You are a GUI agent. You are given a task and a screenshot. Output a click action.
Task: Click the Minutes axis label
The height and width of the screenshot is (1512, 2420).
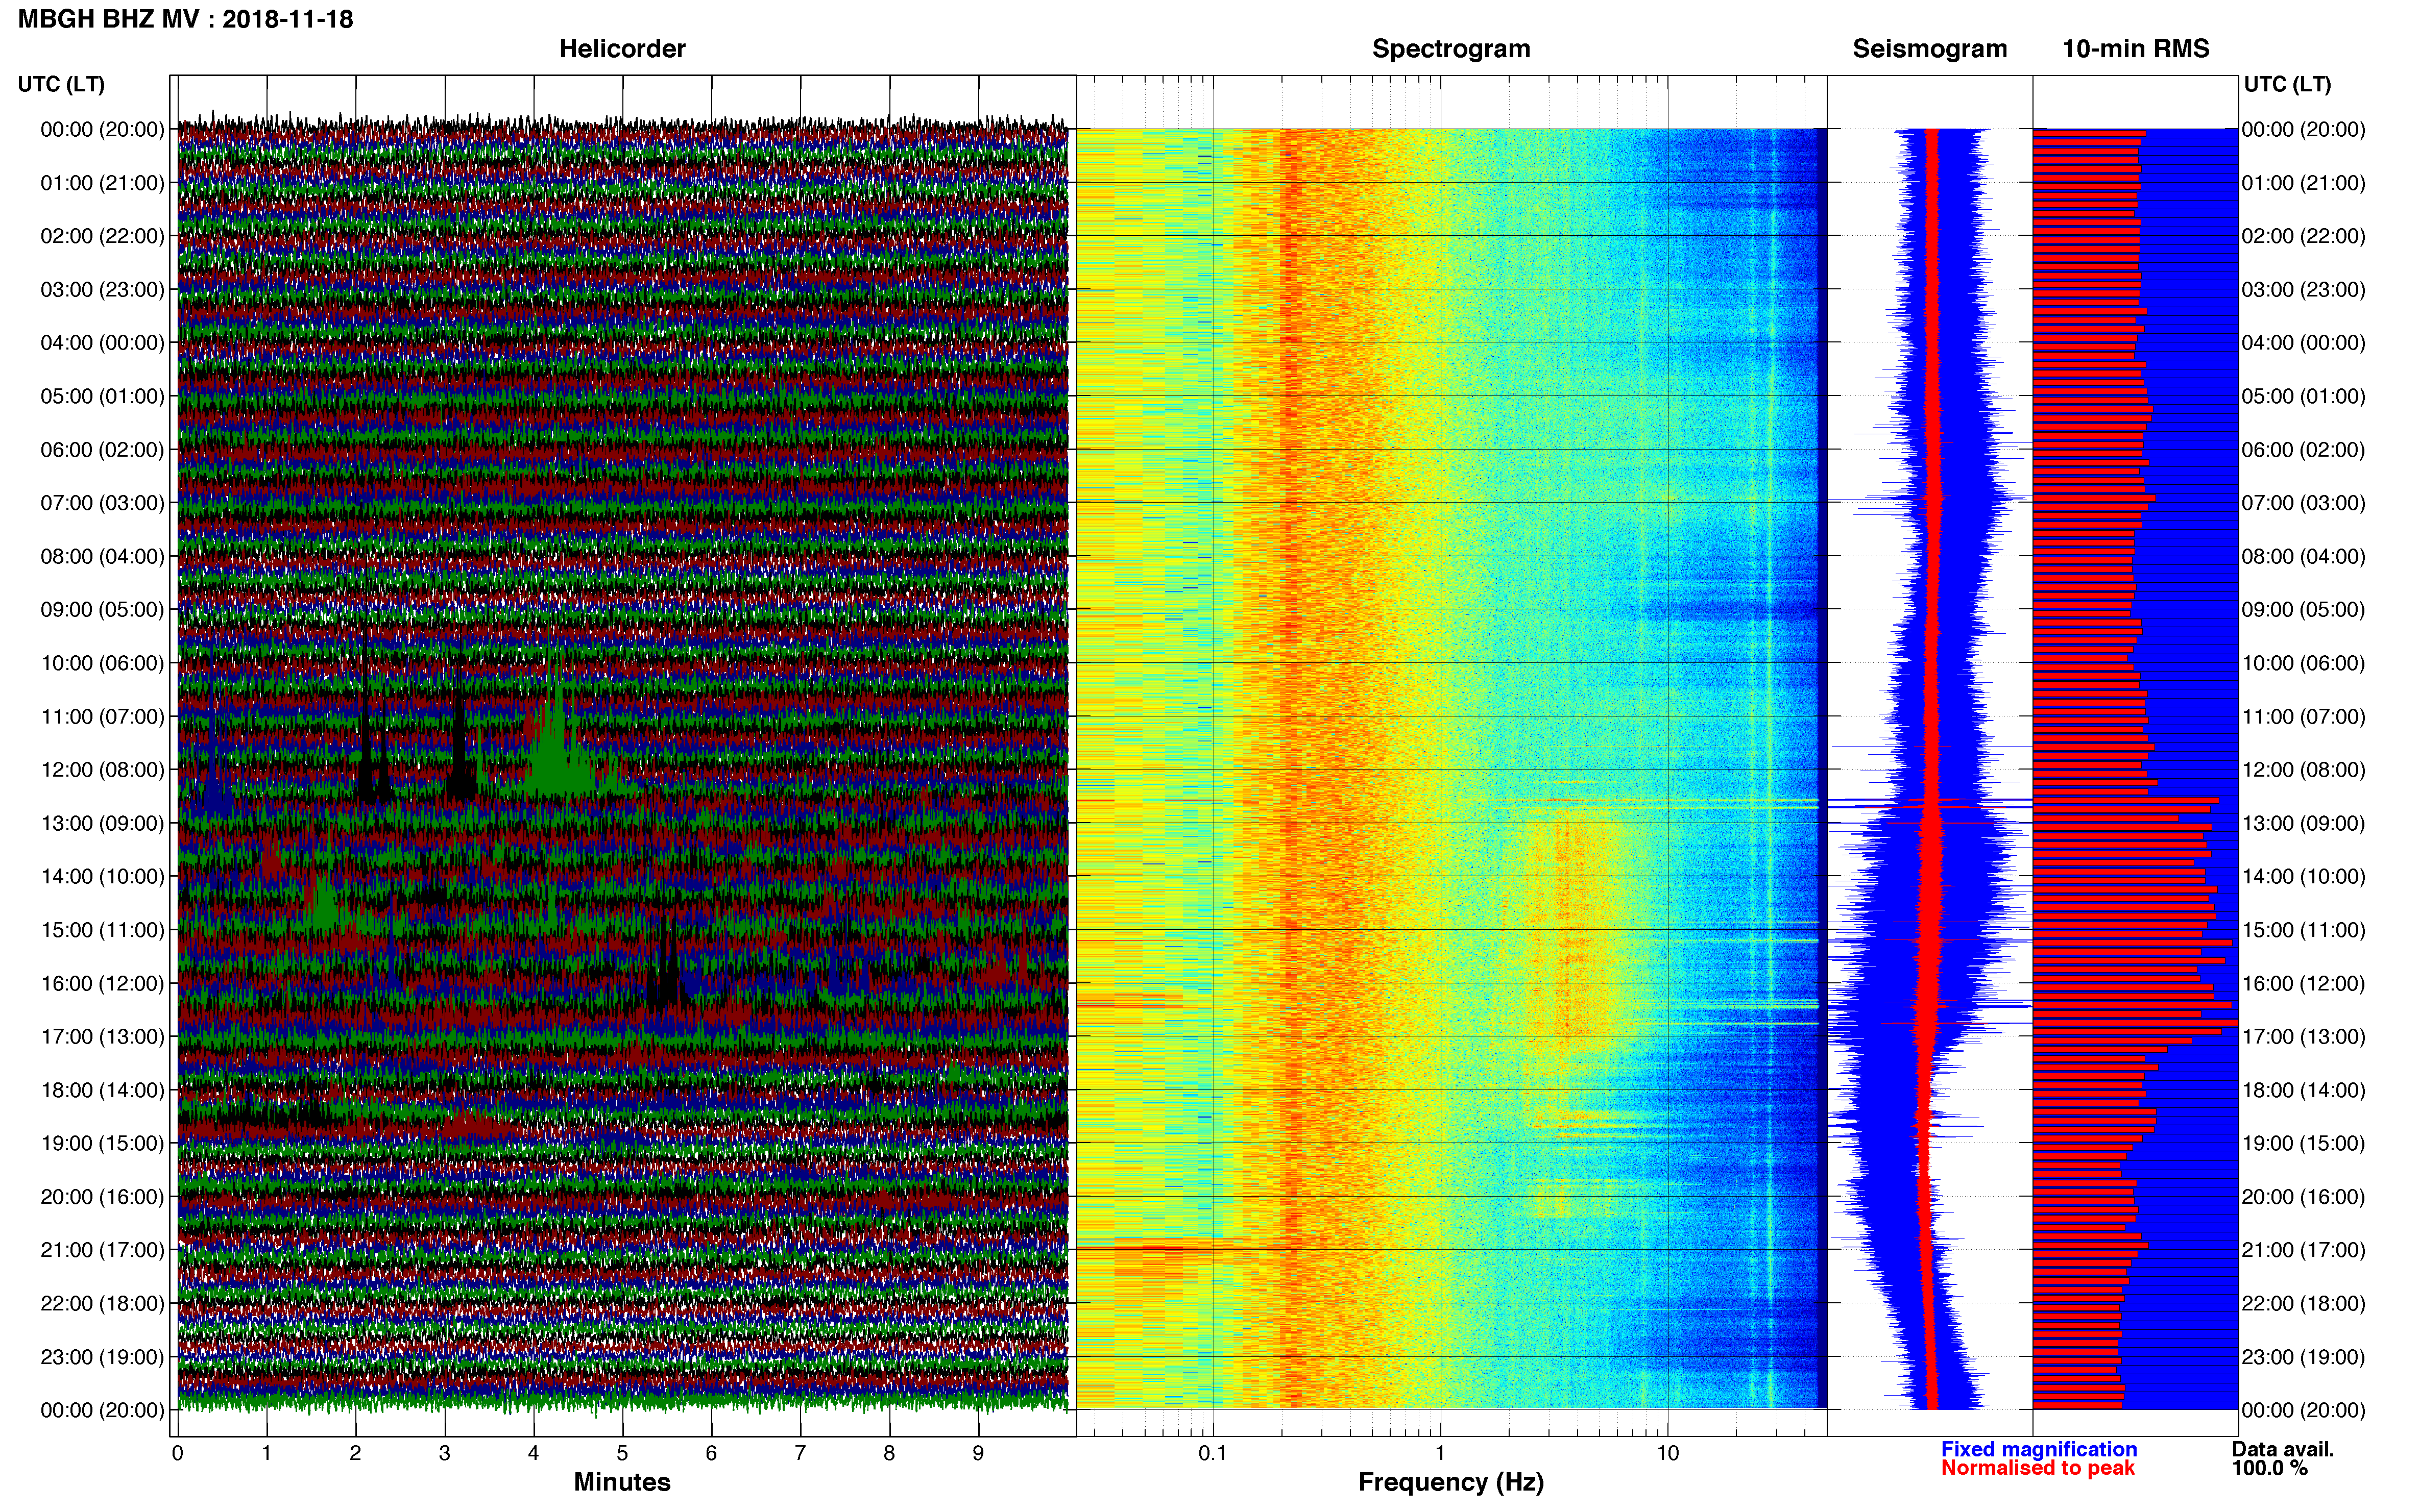(x=621, y=1482)
